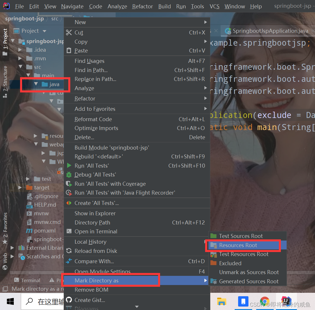
Task: Click the Java Flight Recorder run icon
Action: tap(69, 193)
